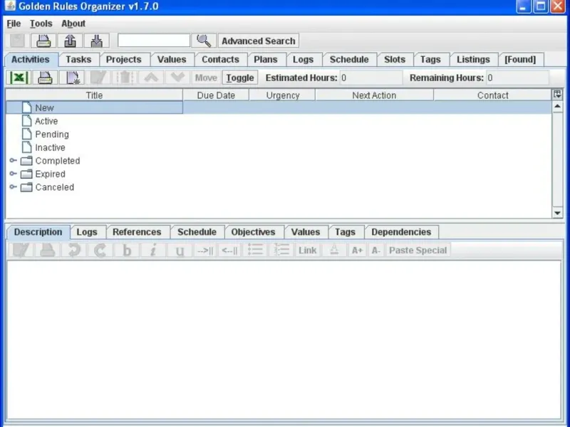Click the decrease indent arrow button
This screenshot has height=427, width=570.
coord(229,251)
